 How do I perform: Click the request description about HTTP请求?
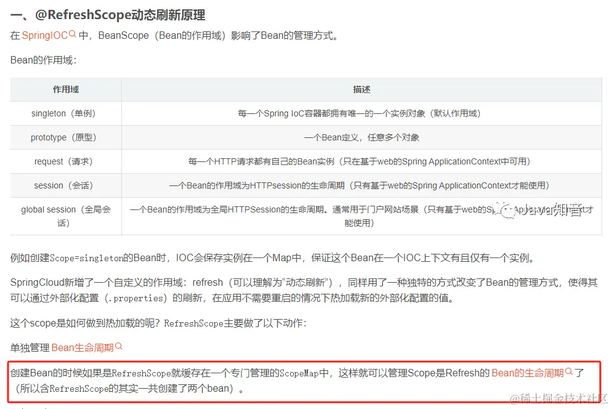click(x=361, y=161)
